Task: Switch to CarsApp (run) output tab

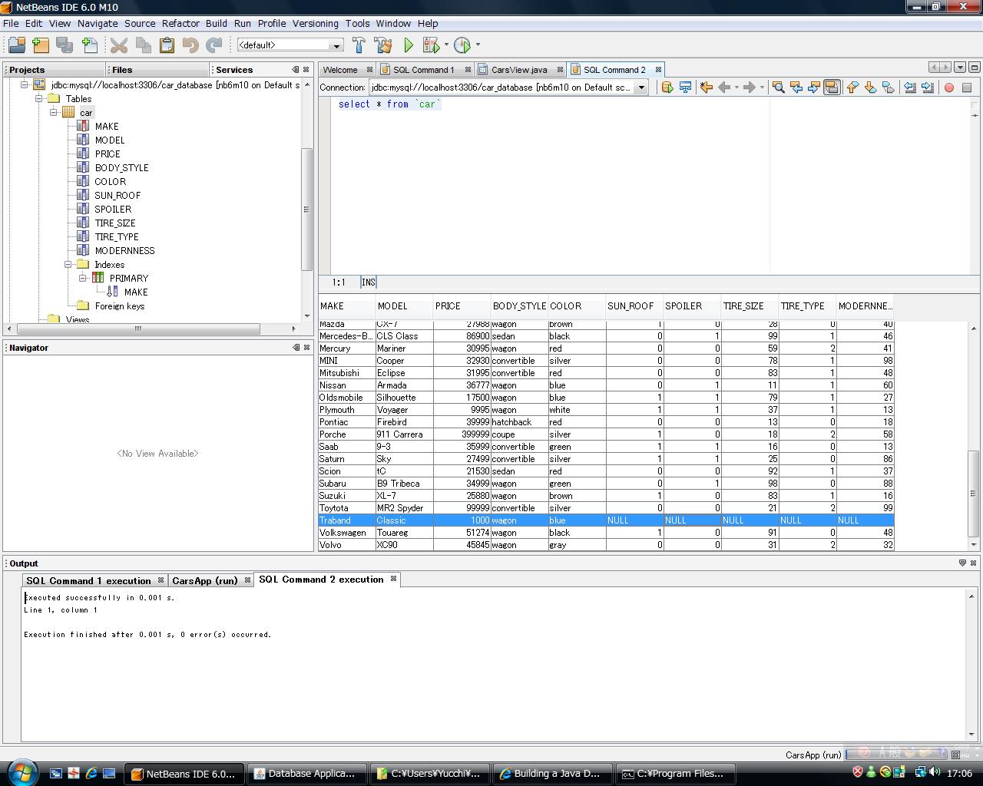Action: (x=204, y=581)
